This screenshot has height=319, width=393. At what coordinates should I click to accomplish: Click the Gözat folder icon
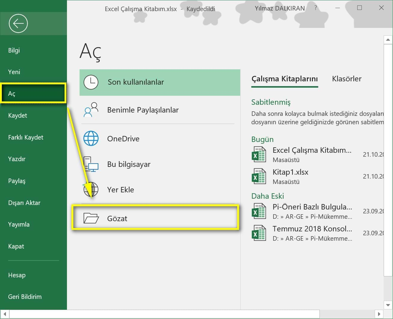(91, 218)
